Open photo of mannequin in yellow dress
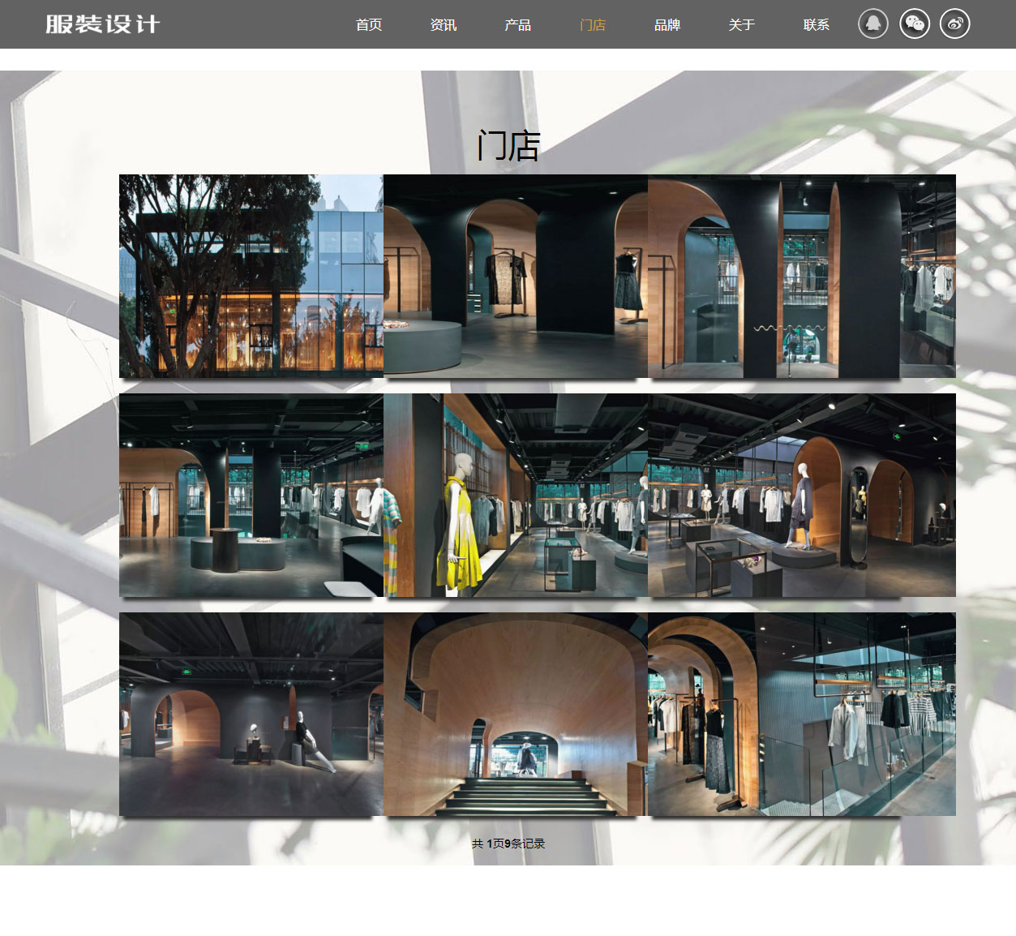 pos(516,496)
